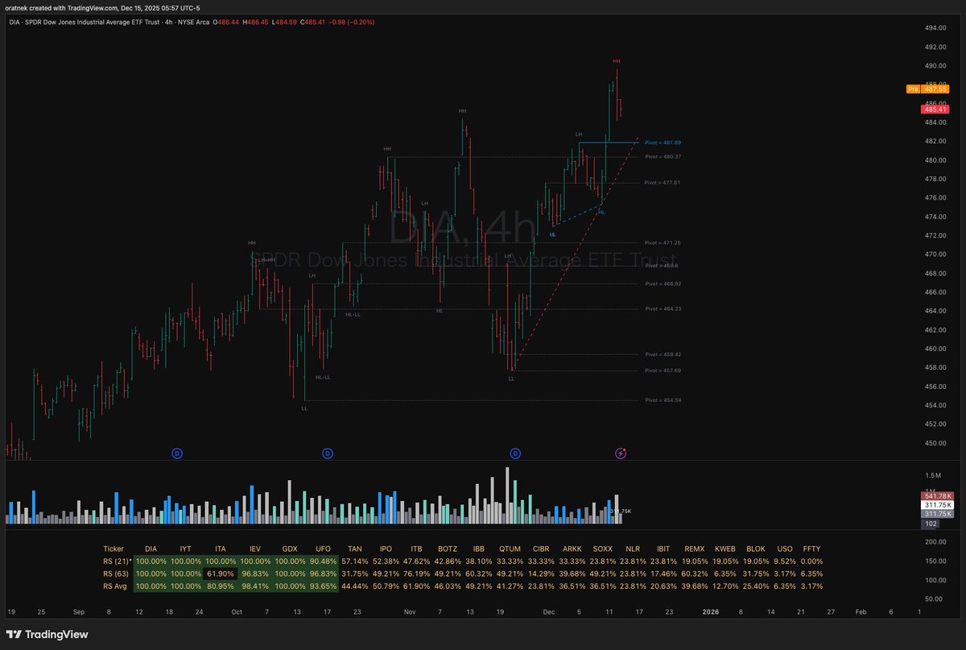966x650 pixels.
Task: Click the Nov label on the time axis
Action: click(x=410, y=611)
